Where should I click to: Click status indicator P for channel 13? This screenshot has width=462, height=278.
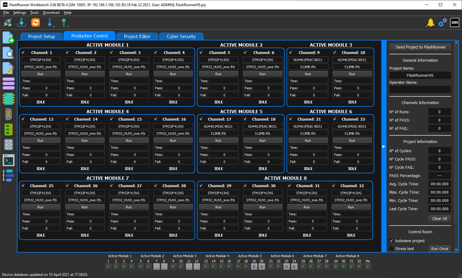click(x=206, y=267)
